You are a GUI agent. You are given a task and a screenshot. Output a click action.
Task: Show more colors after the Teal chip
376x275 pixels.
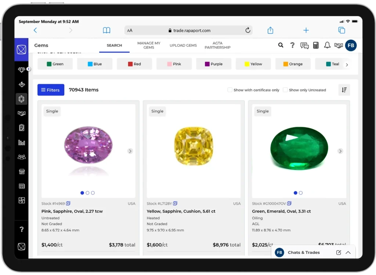coord(347,65)
